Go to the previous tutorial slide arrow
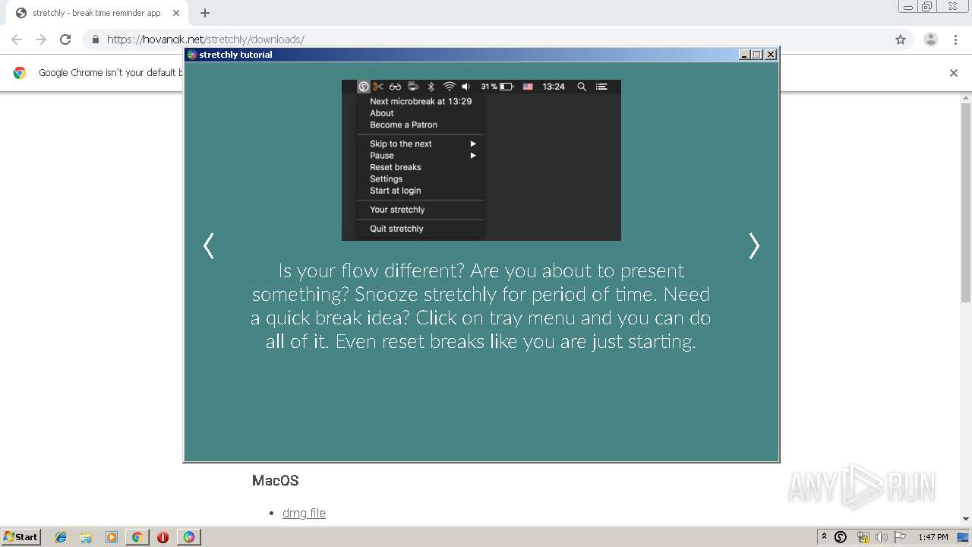 pos(209,245)
